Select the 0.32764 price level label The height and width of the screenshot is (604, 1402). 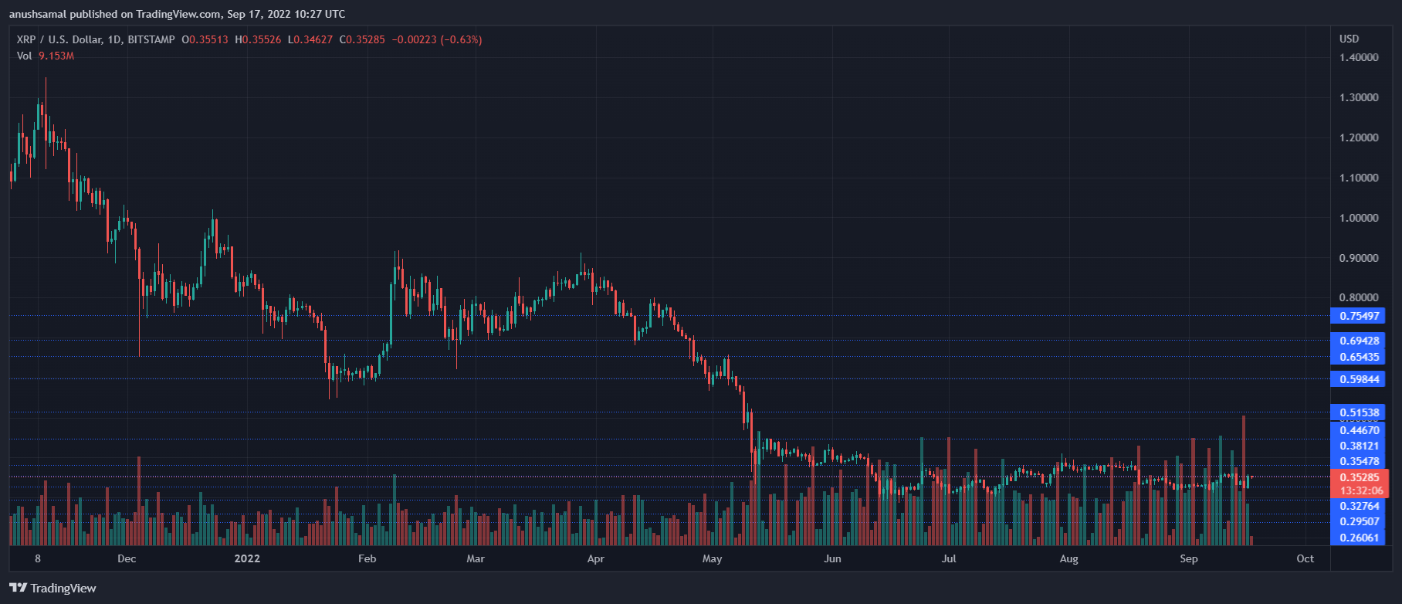tap(1358, 506)
